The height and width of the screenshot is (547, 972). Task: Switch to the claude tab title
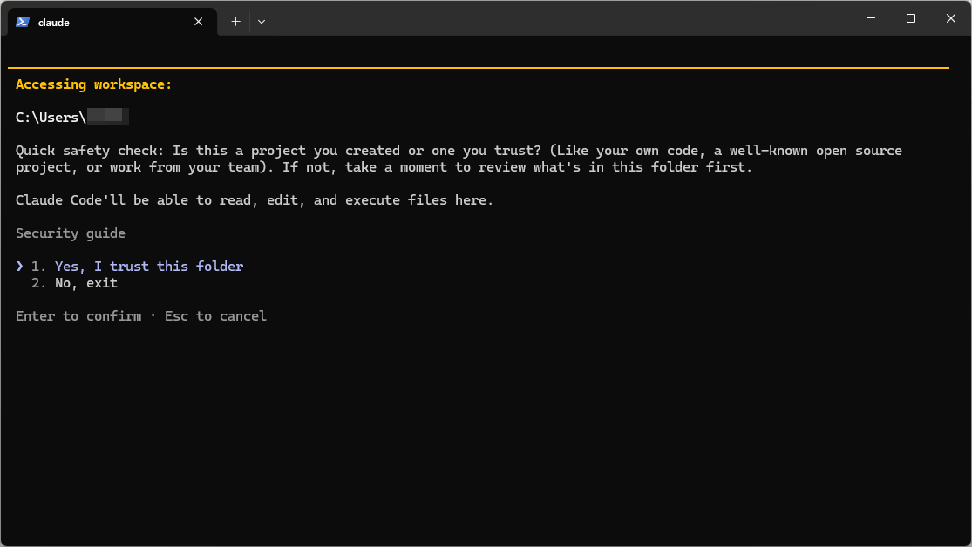(54, 23)
